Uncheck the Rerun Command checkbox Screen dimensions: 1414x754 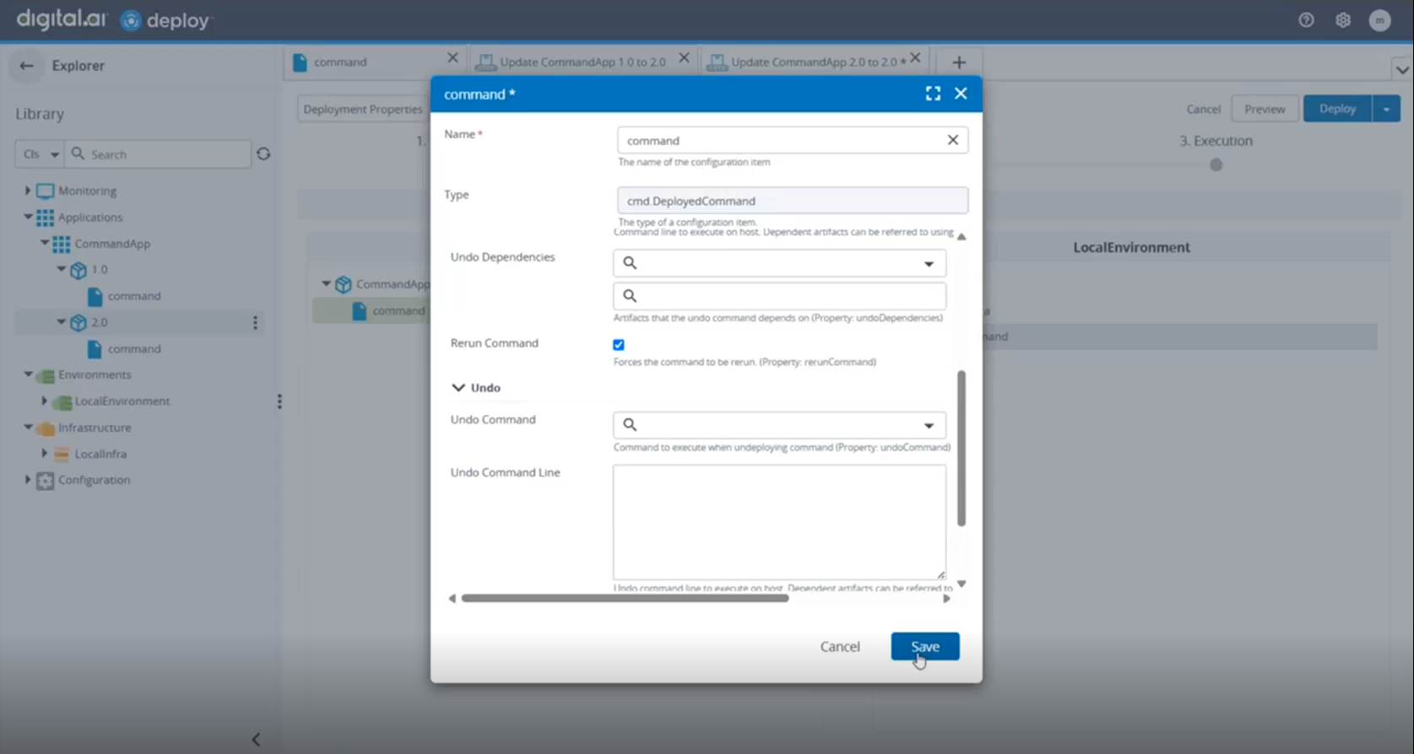(619, 344)
